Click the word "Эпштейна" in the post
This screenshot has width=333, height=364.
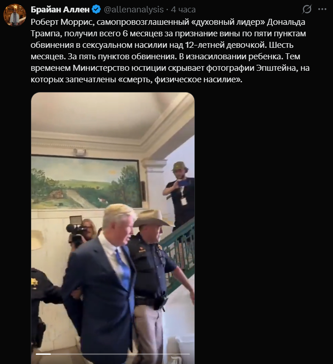coord(277,68)
